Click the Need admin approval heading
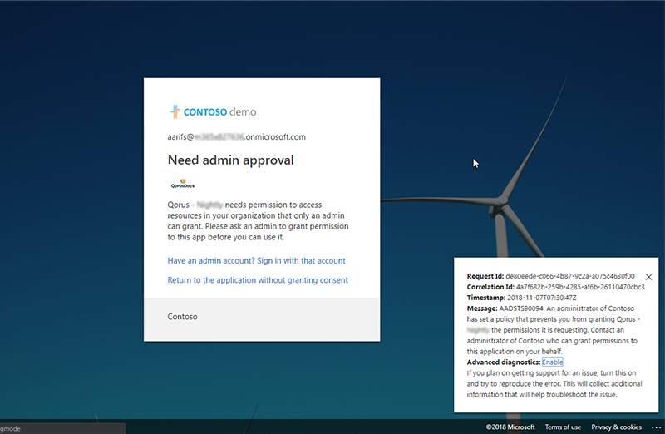Screen dimensions: 665x434 point(230,160)
